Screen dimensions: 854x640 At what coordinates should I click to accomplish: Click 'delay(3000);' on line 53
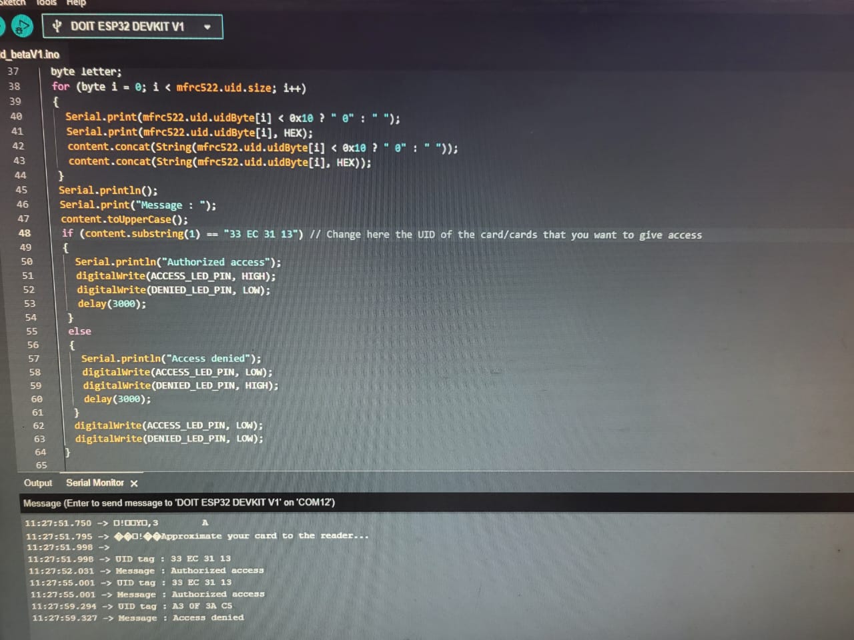(x=112, y=303)
